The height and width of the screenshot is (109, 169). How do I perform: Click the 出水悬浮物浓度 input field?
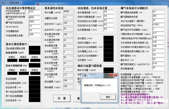(68, 41)
